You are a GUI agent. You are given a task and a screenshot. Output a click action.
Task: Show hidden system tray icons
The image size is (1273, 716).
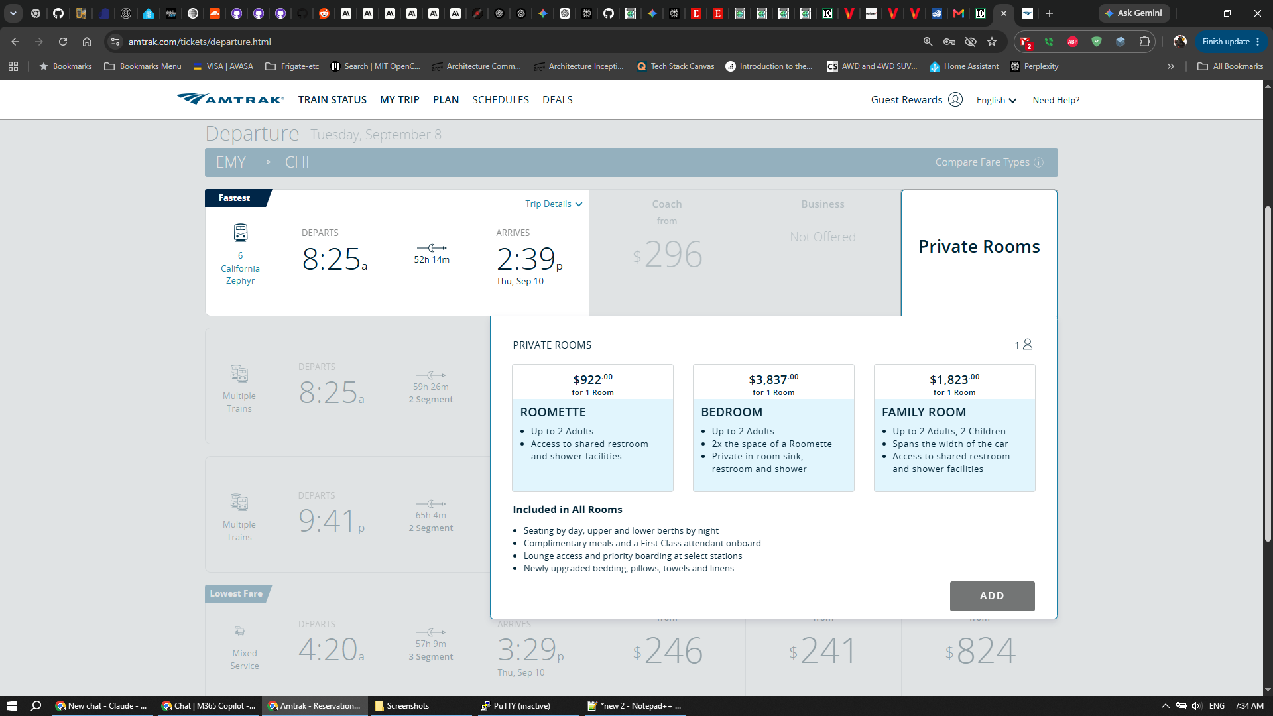pyautogui.click(x=1165, y=706)
